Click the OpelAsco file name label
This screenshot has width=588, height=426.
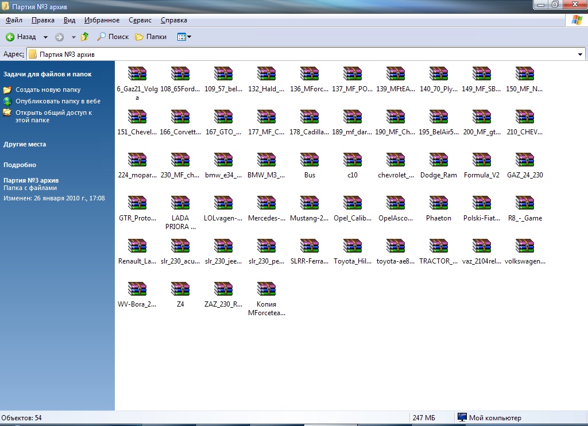396,218
